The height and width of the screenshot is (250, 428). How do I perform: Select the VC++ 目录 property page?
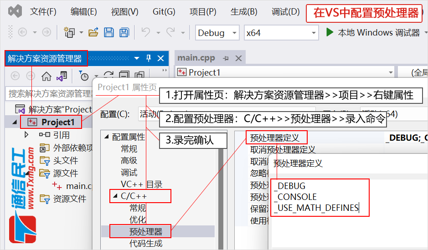coord(142,184)
